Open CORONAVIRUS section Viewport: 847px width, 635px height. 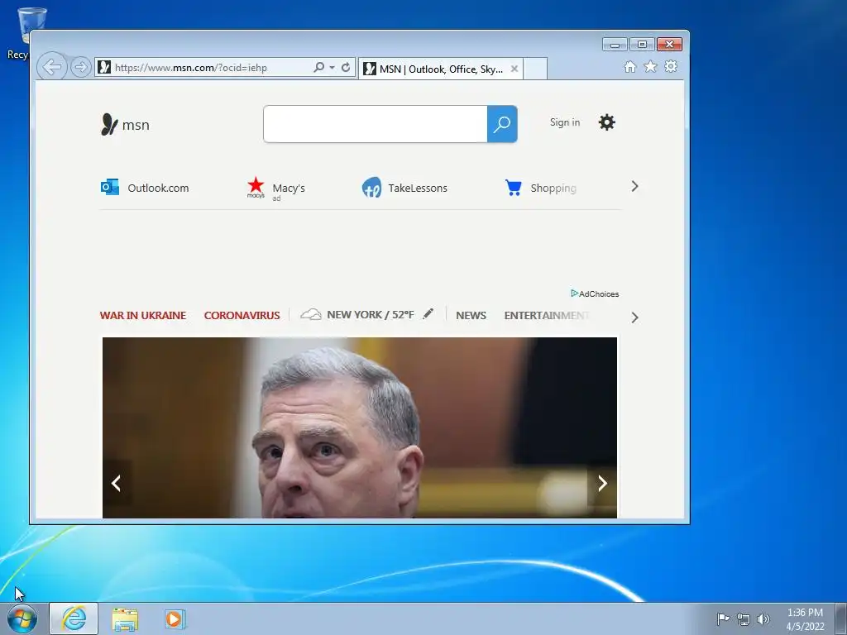(242, 315)
